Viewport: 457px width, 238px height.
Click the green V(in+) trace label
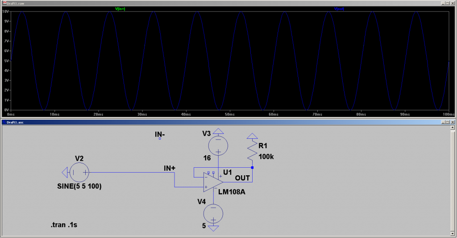[120, 8]
